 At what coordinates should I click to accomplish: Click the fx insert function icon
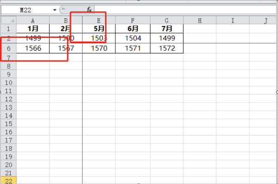pos(89,10)
